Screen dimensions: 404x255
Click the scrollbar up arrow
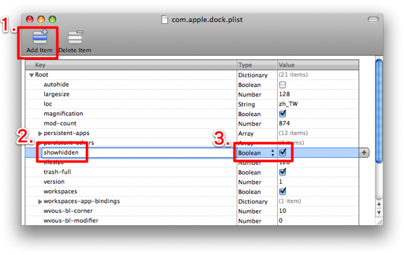pos(379,204)
